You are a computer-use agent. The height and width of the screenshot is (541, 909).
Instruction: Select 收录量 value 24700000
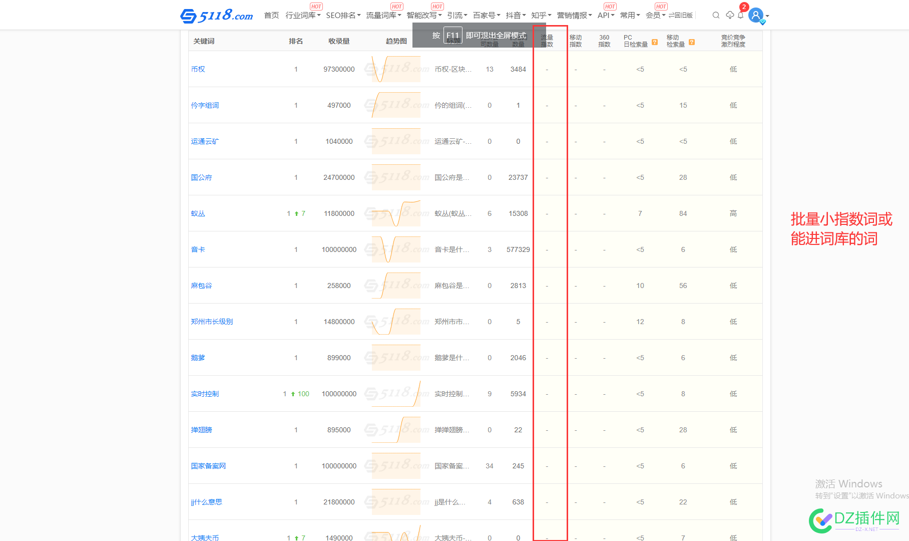click(x=339, y=177)
